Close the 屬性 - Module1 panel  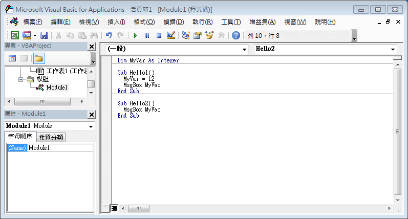[x=92, y=114]
